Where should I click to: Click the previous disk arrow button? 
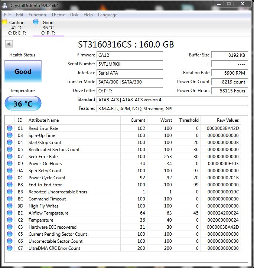9,44
